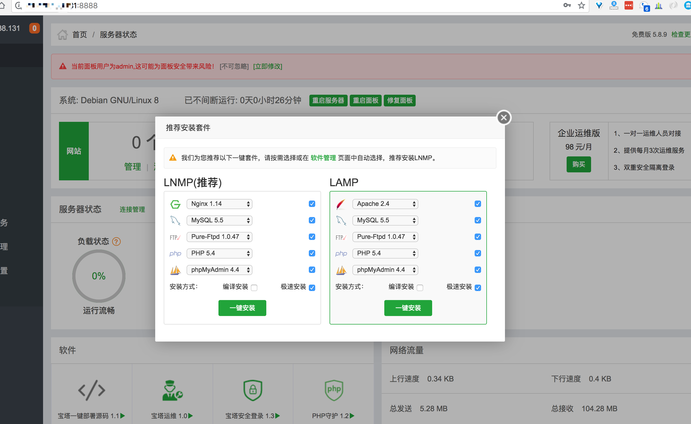Click the 管理 link under websites
This screenshot has height=424, width=691.
pos(133,167)
